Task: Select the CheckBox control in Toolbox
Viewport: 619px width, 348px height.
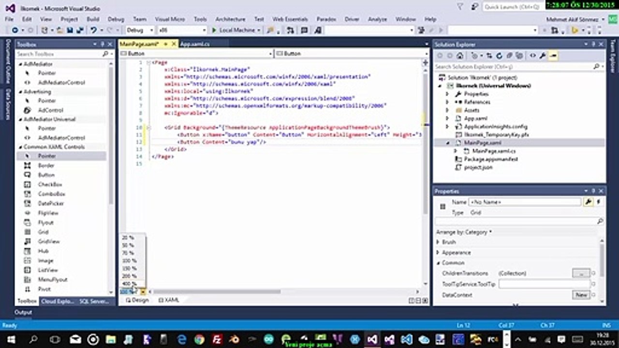Action: 50,184
